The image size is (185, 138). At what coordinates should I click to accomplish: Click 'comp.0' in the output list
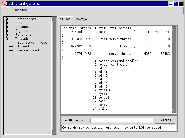[x=104, y=98]
